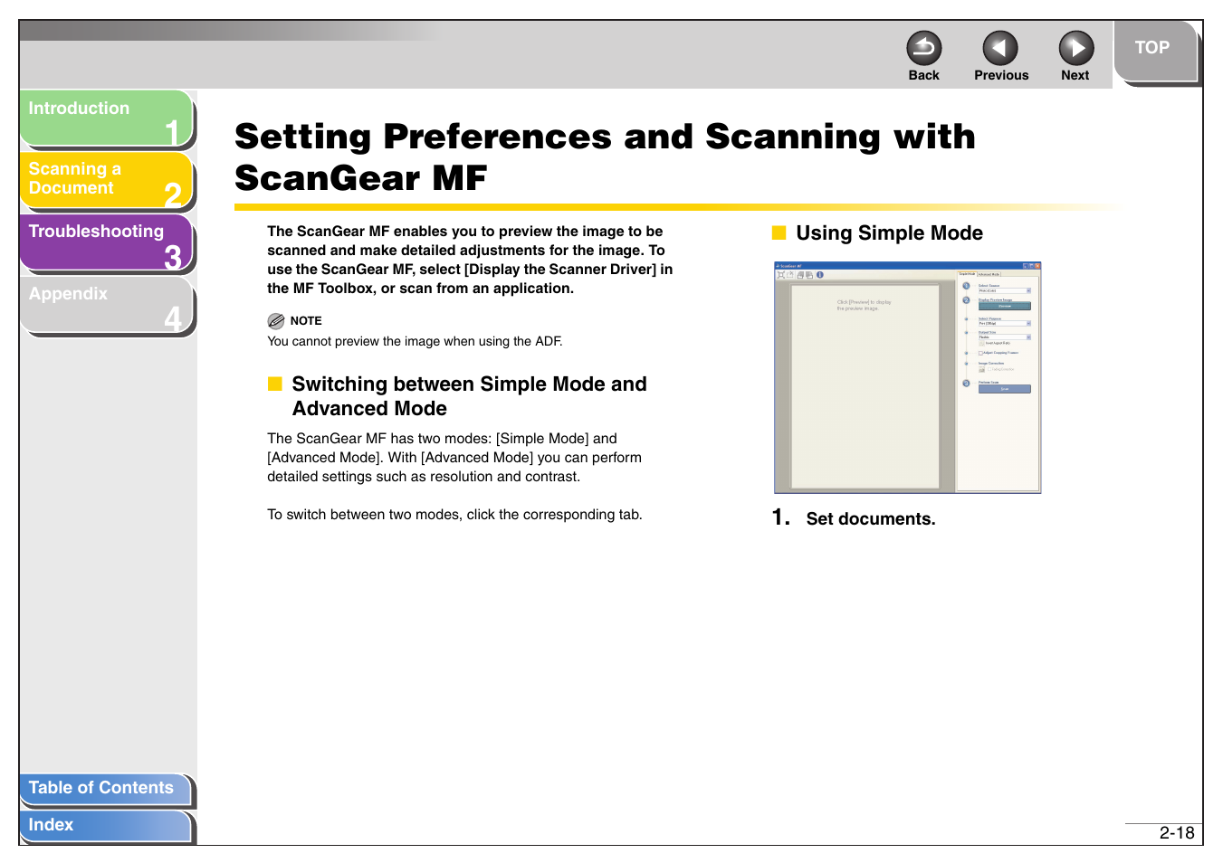
Task: Go back using the Back arrow icon
Action: [924, 48]
